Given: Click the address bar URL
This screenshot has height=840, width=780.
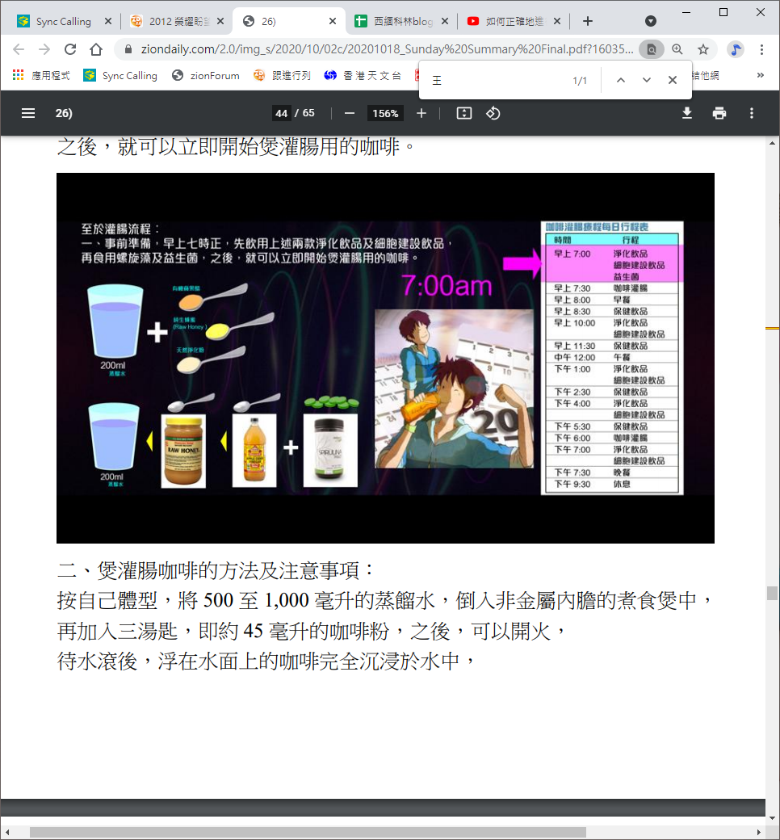Looking at the screenshot, I should point(386,49).
